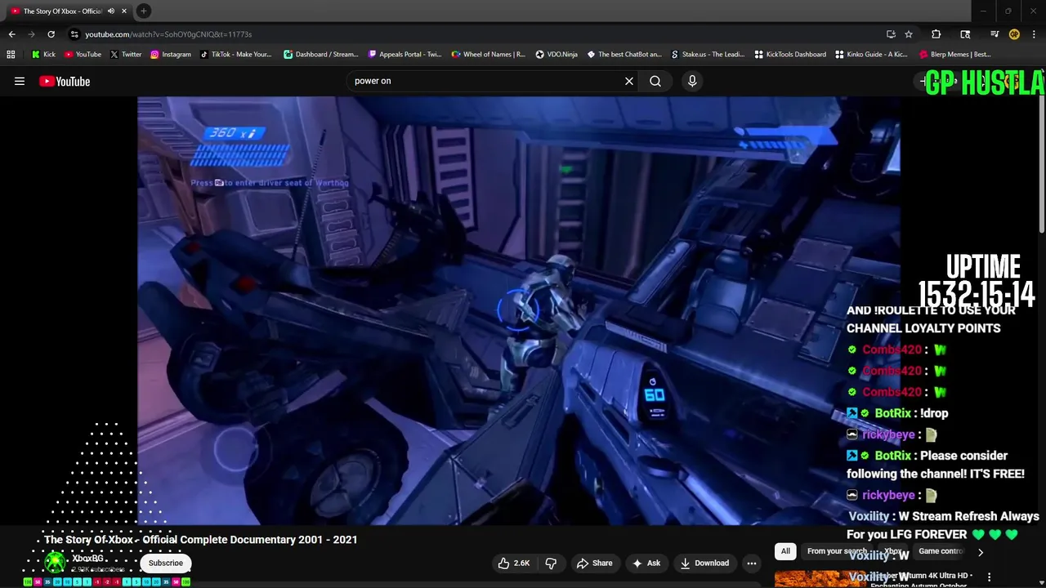Viewport: 1046px width, 588px height.
Task: Open the XboxBG channel avatar
Action: (55, 562)
